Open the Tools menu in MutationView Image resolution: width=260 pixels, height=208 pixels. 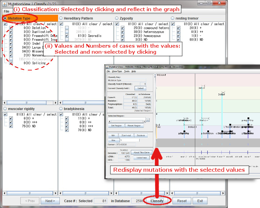tap(126, 71)
